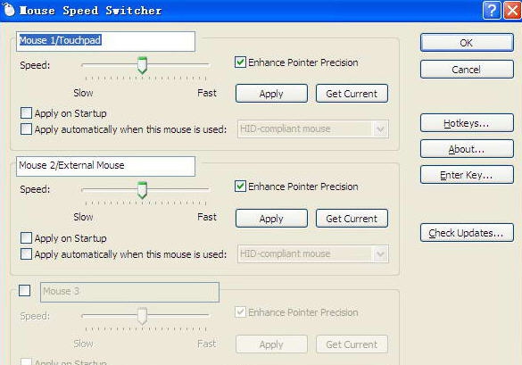
Task: Click the mouse icon in title bar
Action: click(x=9, y=10)
